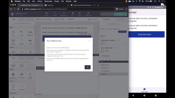175x98 pixels.
Task: Click the Delete record flow function
Action: (22, 66)
